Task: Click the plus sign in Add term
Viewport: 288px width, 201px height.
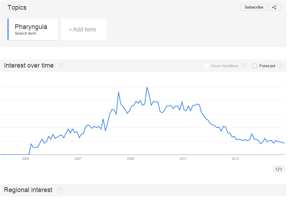Action: point(70,30)
